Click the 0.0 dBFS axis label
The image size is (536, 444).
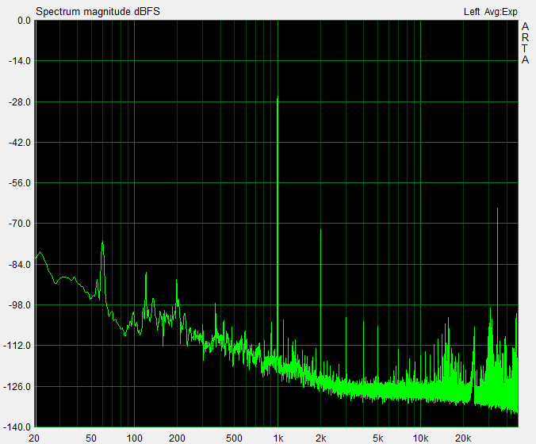[24, 21]
